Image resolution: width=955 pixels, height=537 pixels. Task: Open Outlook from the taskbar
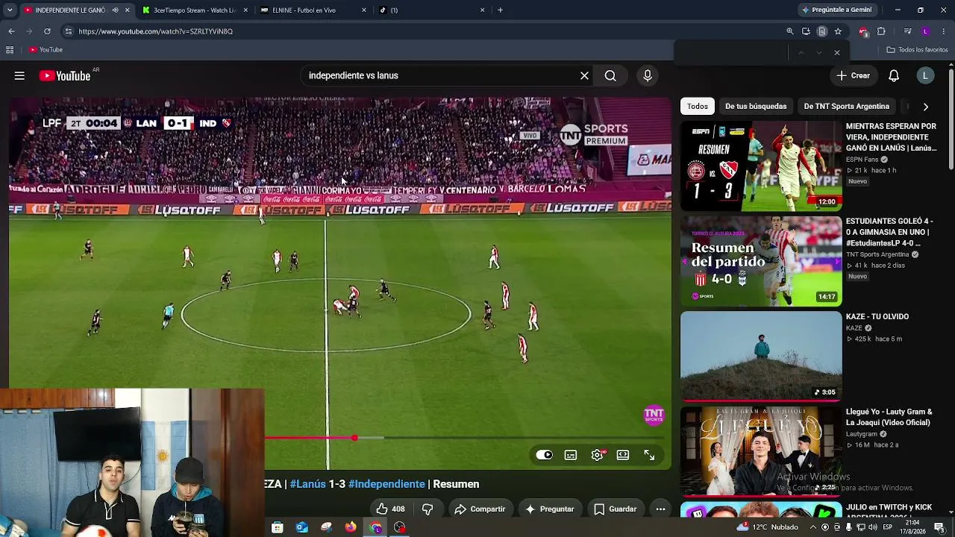click(301, 527)
